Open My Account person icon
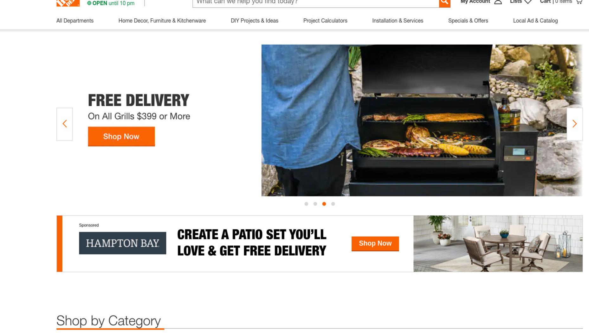 click(x=498, y=2)
